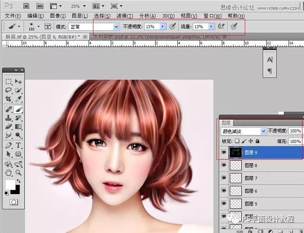Open the 图像(I) menu
The image size is (304, 233).
tap(57, 16)
